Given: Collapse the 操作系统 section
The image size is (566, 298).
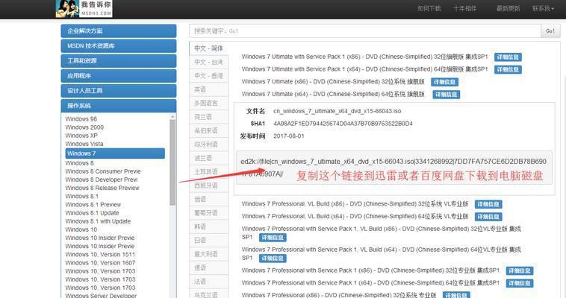Looking at the screenshot, I should coord(119,106).
